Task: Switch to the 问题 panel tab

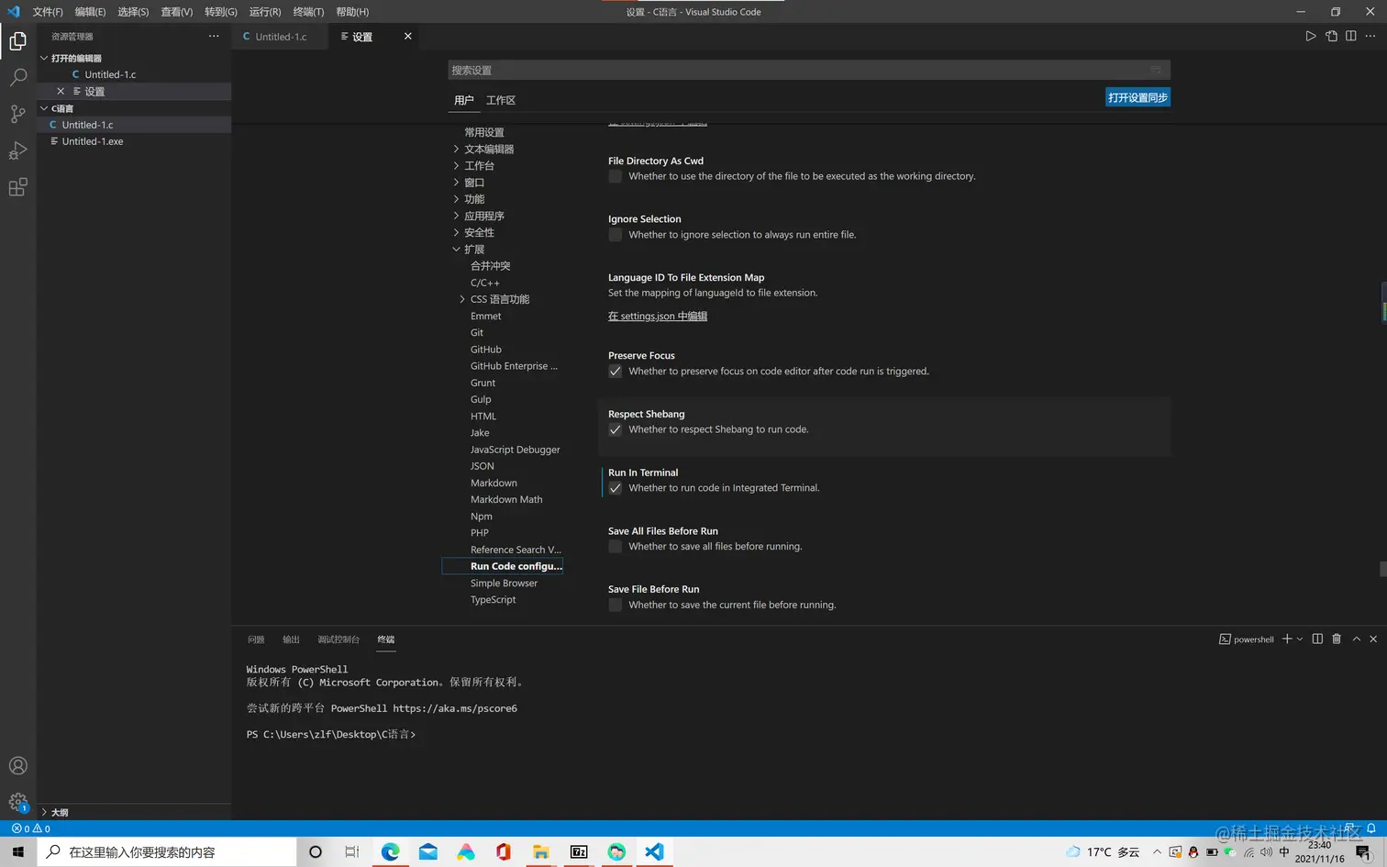Action: (x=256, y=639)
